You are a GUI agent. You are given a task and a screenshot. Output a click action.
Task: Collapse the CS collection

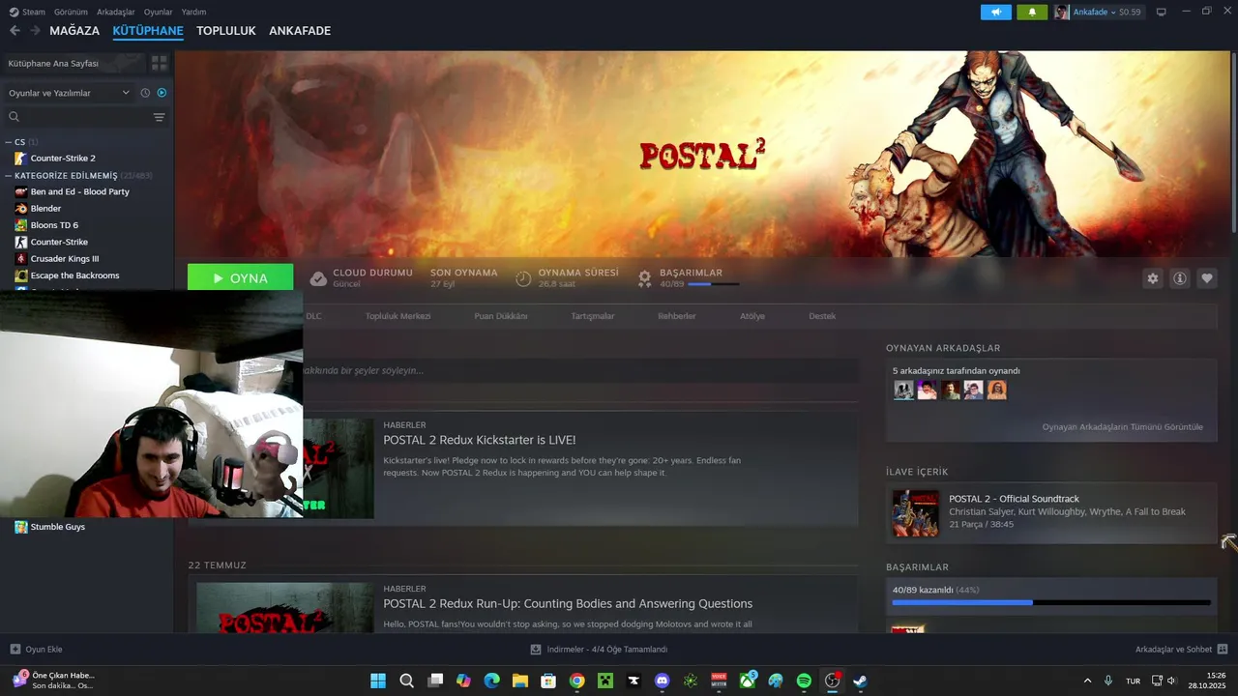(x=9, y=142)
